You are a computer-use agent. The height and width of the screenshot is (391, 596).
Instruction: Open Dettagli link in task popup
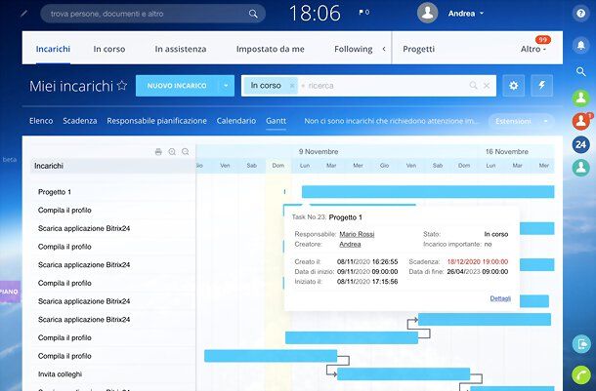[500, 298]
